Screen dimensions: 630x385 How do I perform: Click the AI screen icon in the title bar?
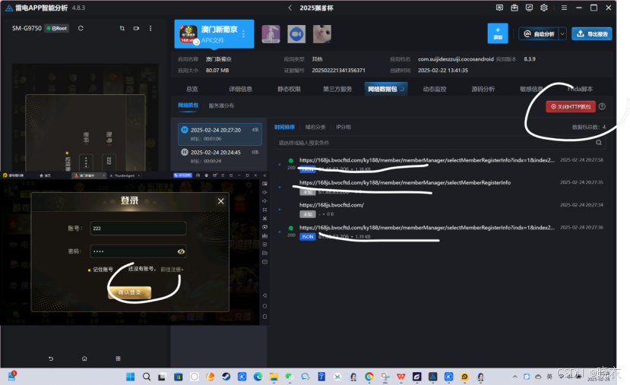coord(499,8)
